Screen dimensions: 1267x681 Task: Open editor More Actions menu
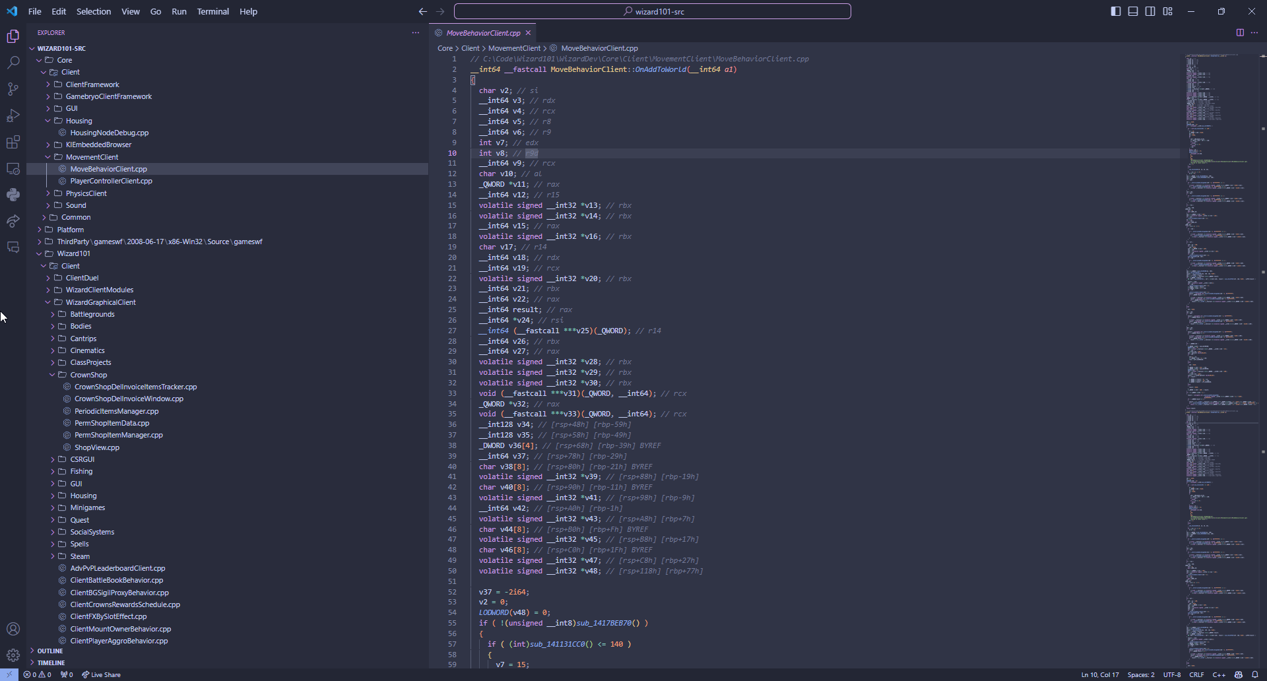1254,32
